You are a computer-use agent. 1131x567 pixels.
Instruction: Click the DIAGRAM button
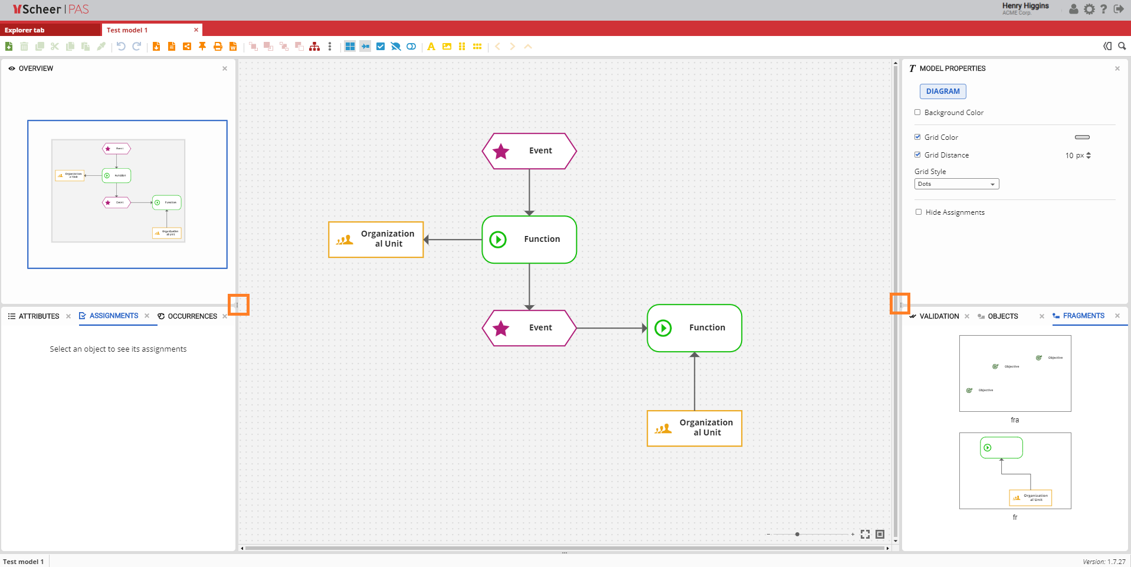pos(942,91)
